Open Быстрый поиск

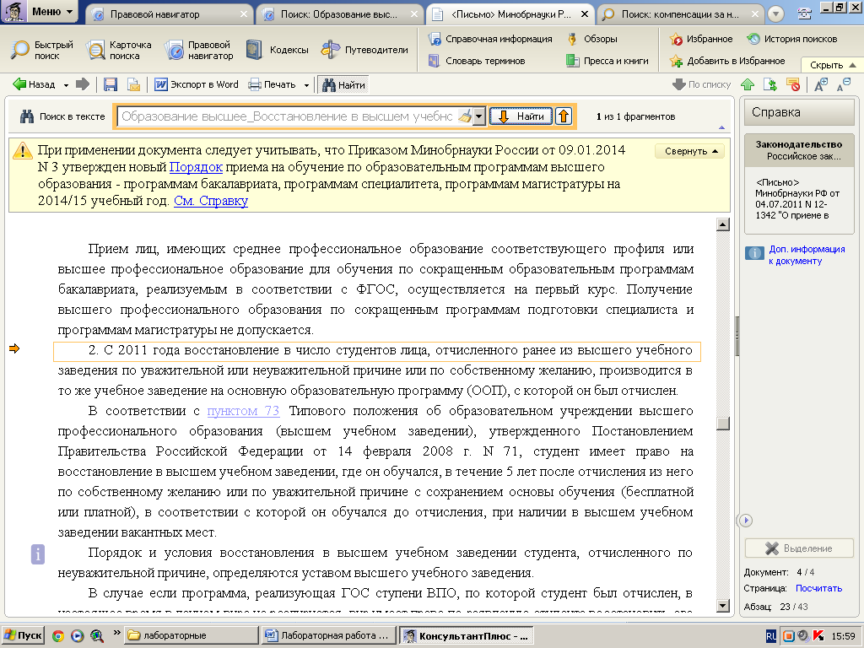click(42, 50)
